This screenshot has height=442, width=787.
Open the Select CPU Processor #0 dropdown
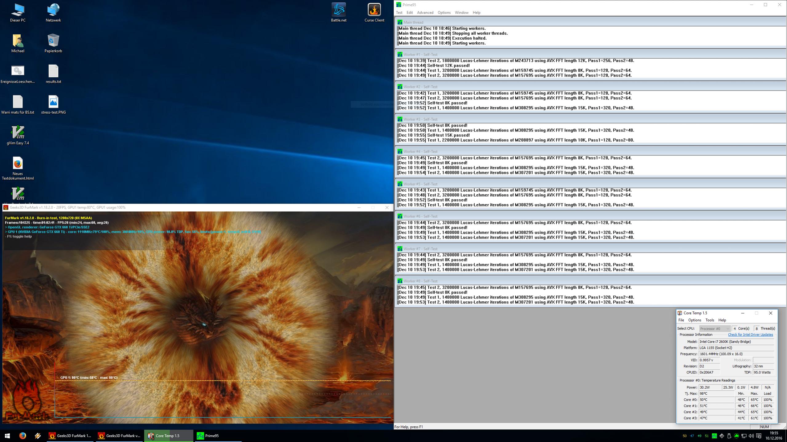(714, 328)
